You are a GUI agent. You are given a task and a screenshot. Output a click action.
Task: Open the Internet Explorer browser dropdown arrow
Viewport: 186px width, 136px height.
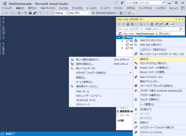point(118,13)
